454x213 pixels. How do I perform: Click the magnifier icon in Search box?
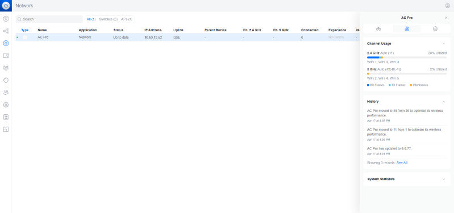pos(19,19)
